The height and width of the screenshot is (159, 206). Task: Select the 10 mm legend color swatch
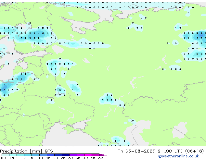[43, 155]
